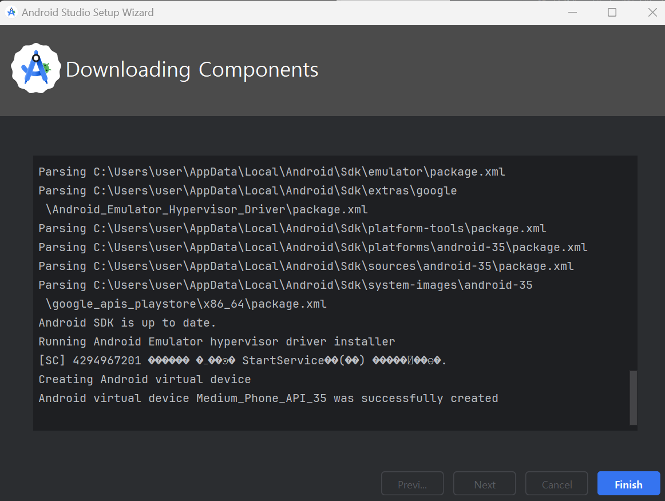Click the emulator\package.xml parsing line
This screenshot has width=665, height=501.
tap(272, 172)
